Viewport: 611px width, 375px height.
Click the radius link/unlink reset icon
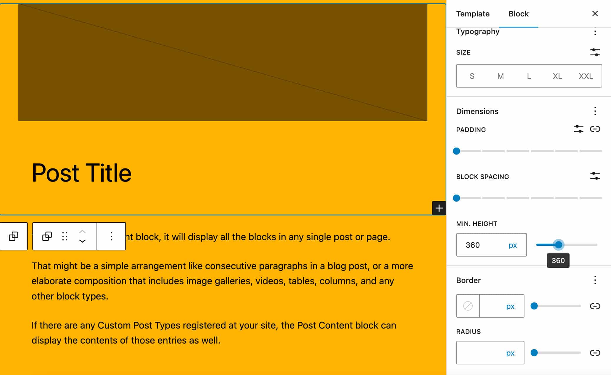click(x=595, y=353)
